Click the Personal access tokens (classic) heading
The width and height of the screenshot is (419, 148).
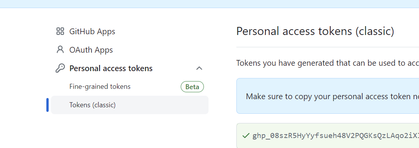[x=316, y=32]
